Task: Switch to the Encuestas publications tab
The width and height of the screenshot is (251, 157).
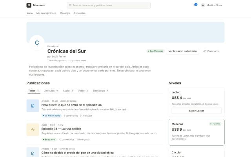Action: pyautogui.click(x=100, y=91)
